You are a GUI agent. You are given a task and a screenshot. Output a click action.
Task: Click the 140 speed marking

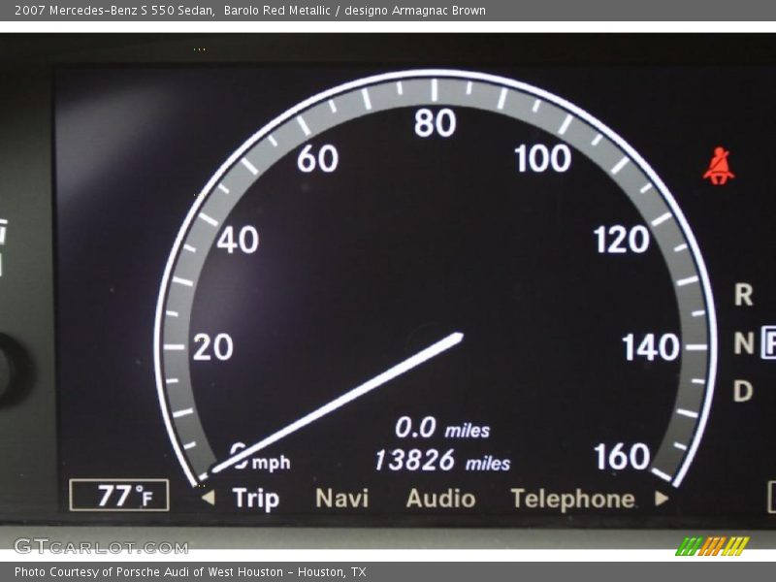pyautogui.click(x=651, y=347)
